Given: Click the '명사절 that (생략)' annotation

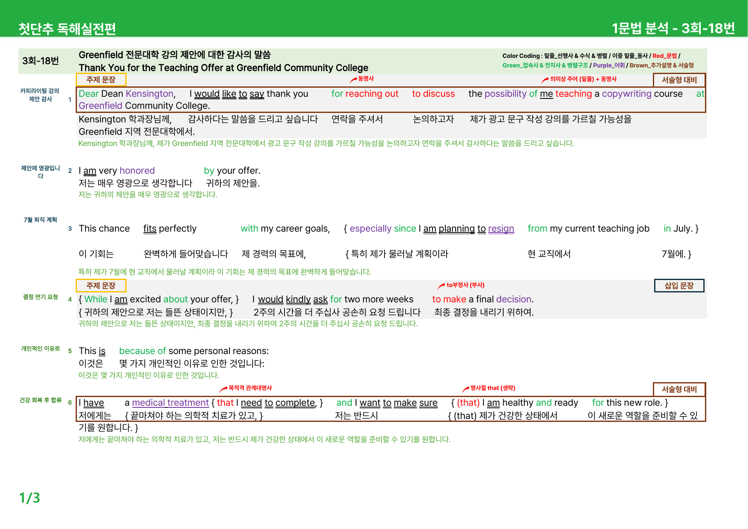Looking at the screenshot, I should click(x=492, y=388).
